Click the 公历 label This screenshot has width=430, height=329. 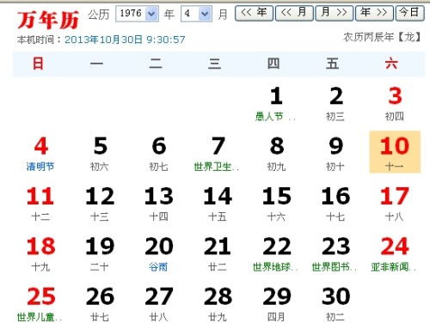[x=99, y=15]
